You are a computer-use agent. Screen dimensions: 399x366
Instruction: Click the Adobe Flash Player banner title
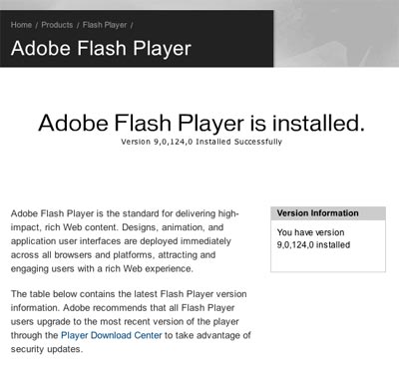click(101, 48)
